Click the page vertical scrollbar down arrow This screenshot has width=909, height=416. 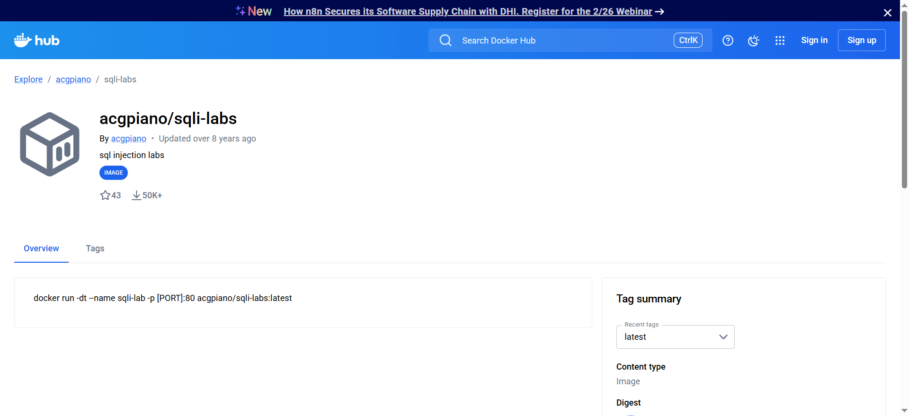pyautogui.click(x=904, y=410)
